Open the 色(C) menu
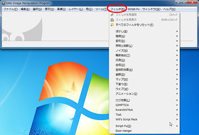The image size is (199, 135). pyautogui.click(x=89, y=9)
